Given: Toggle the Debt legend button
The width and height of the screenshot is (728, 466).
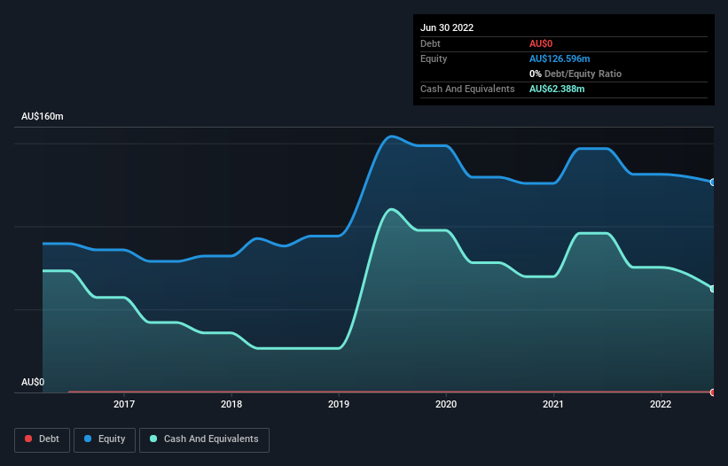Looking at the screenshot, I should click(x=42, y=439).
